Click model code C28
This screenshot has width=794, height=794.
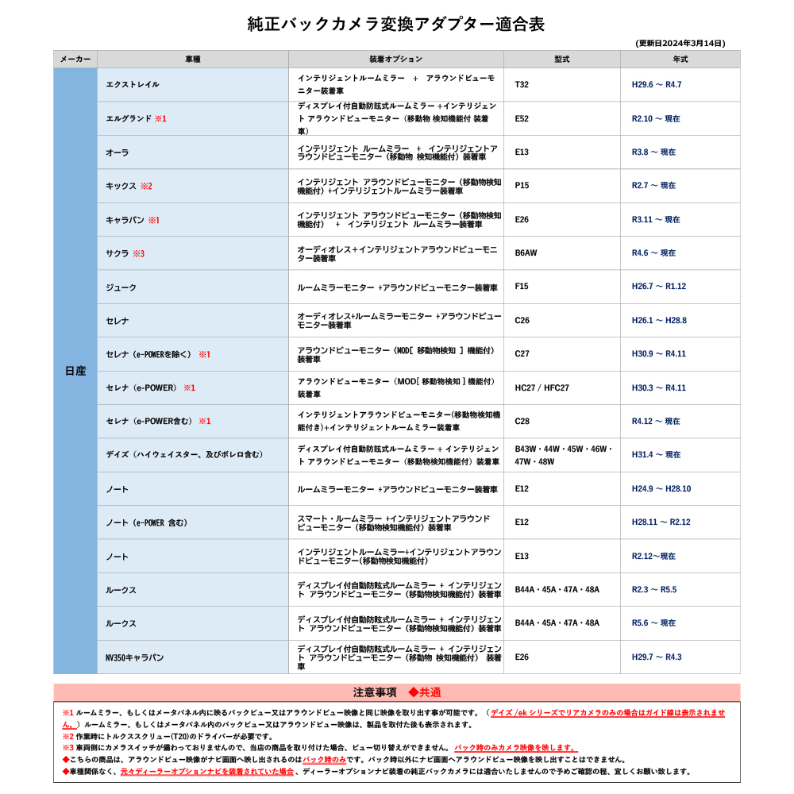tap(522, 421)
